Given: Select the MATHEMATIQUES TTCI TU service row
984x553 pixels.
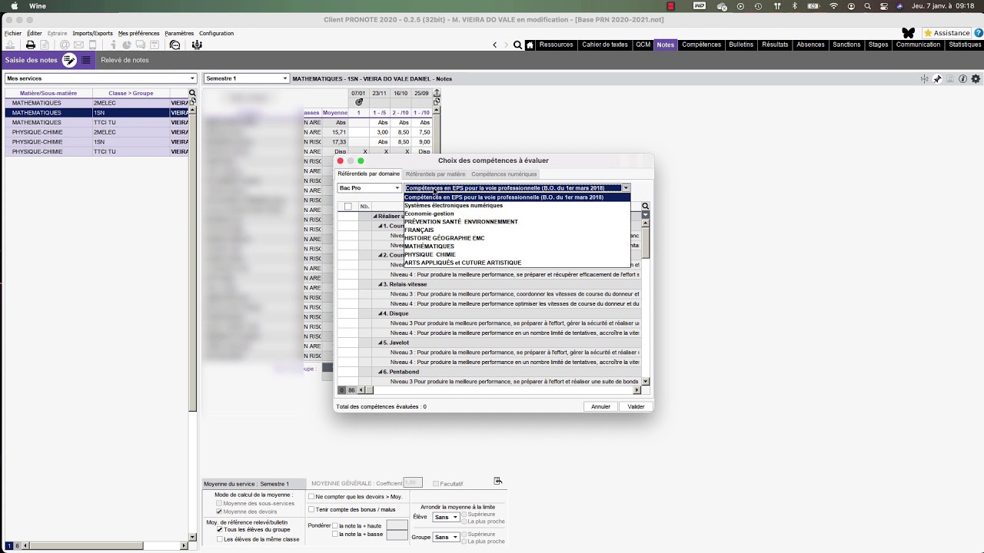Looking at the screenshot, I should [96, 123].
